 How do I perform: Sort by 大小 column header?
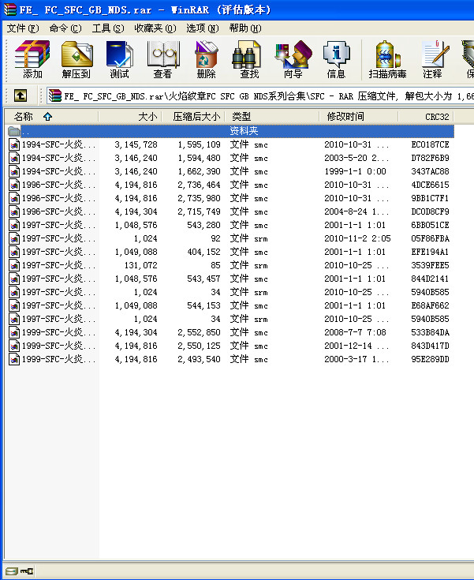(x=130, y=117)
